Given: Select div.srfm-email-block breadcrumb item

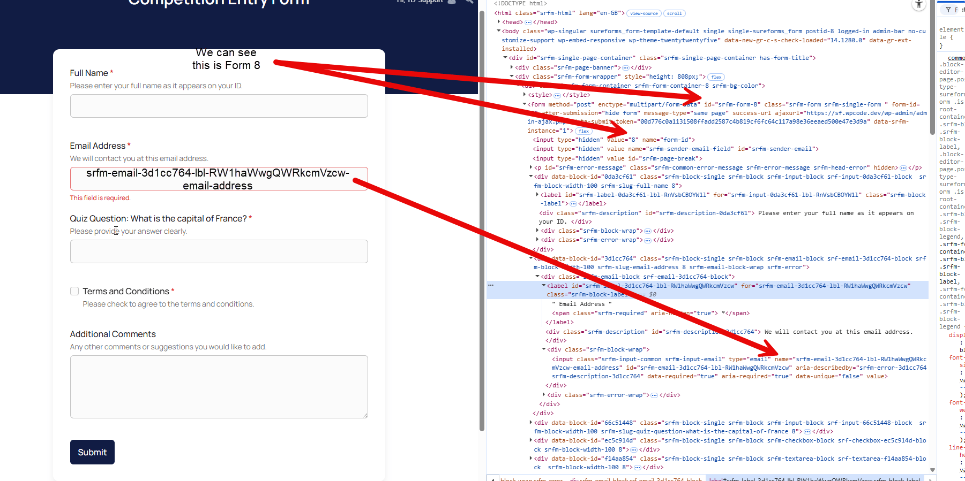Looking at the screenshot, I should pos(636,479).
